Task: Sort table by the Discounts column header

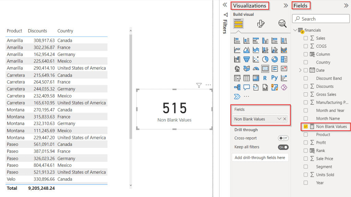Action: 37,31
